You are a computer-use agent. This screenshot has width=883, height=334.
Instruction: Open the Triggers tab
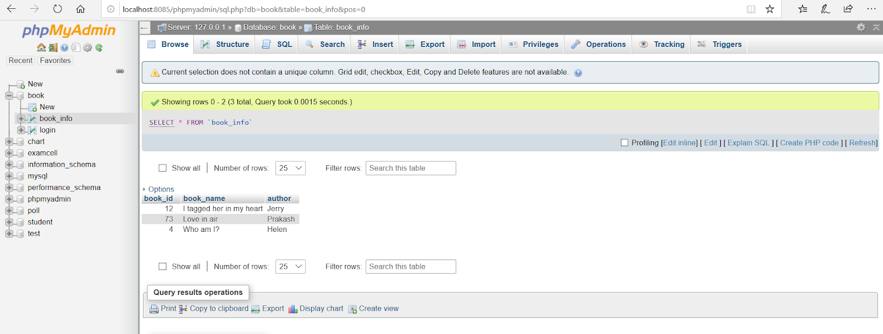[x=719, y=44]
